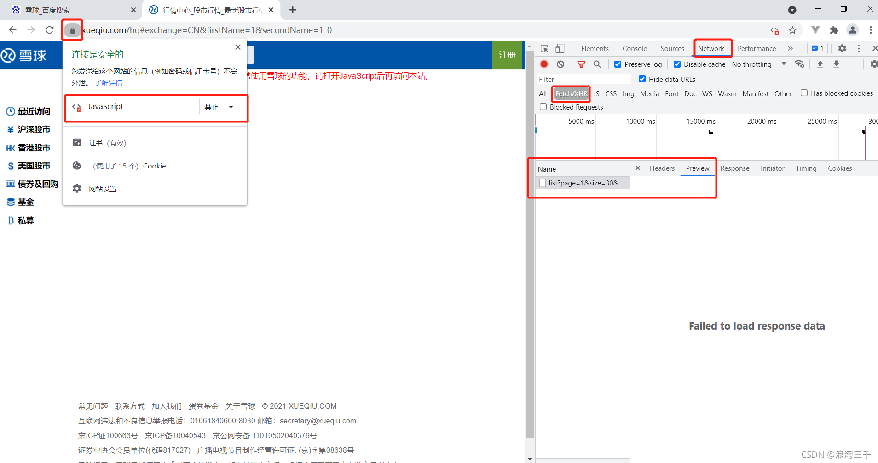This screenshot has width=878, height=463.
Task: Switch to Sources panel
Action: (672, 48)
